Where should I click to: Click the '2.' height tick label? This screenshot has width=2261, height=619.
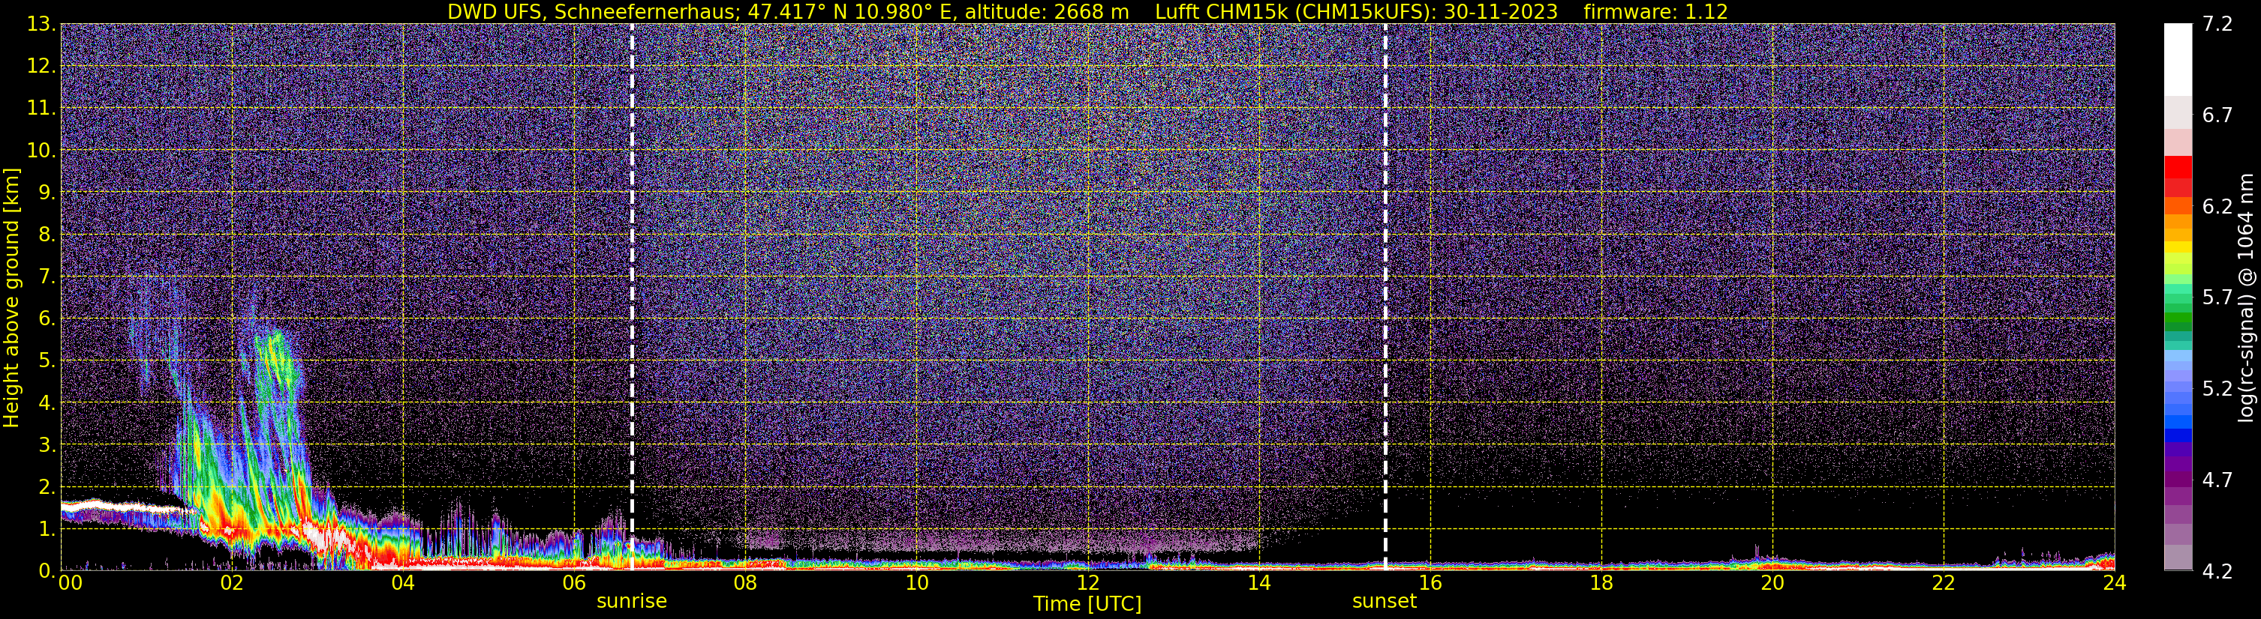(x=47, y=486)
